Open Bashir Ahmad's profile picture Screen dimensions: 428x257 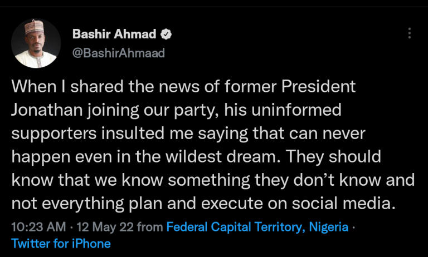36,43
